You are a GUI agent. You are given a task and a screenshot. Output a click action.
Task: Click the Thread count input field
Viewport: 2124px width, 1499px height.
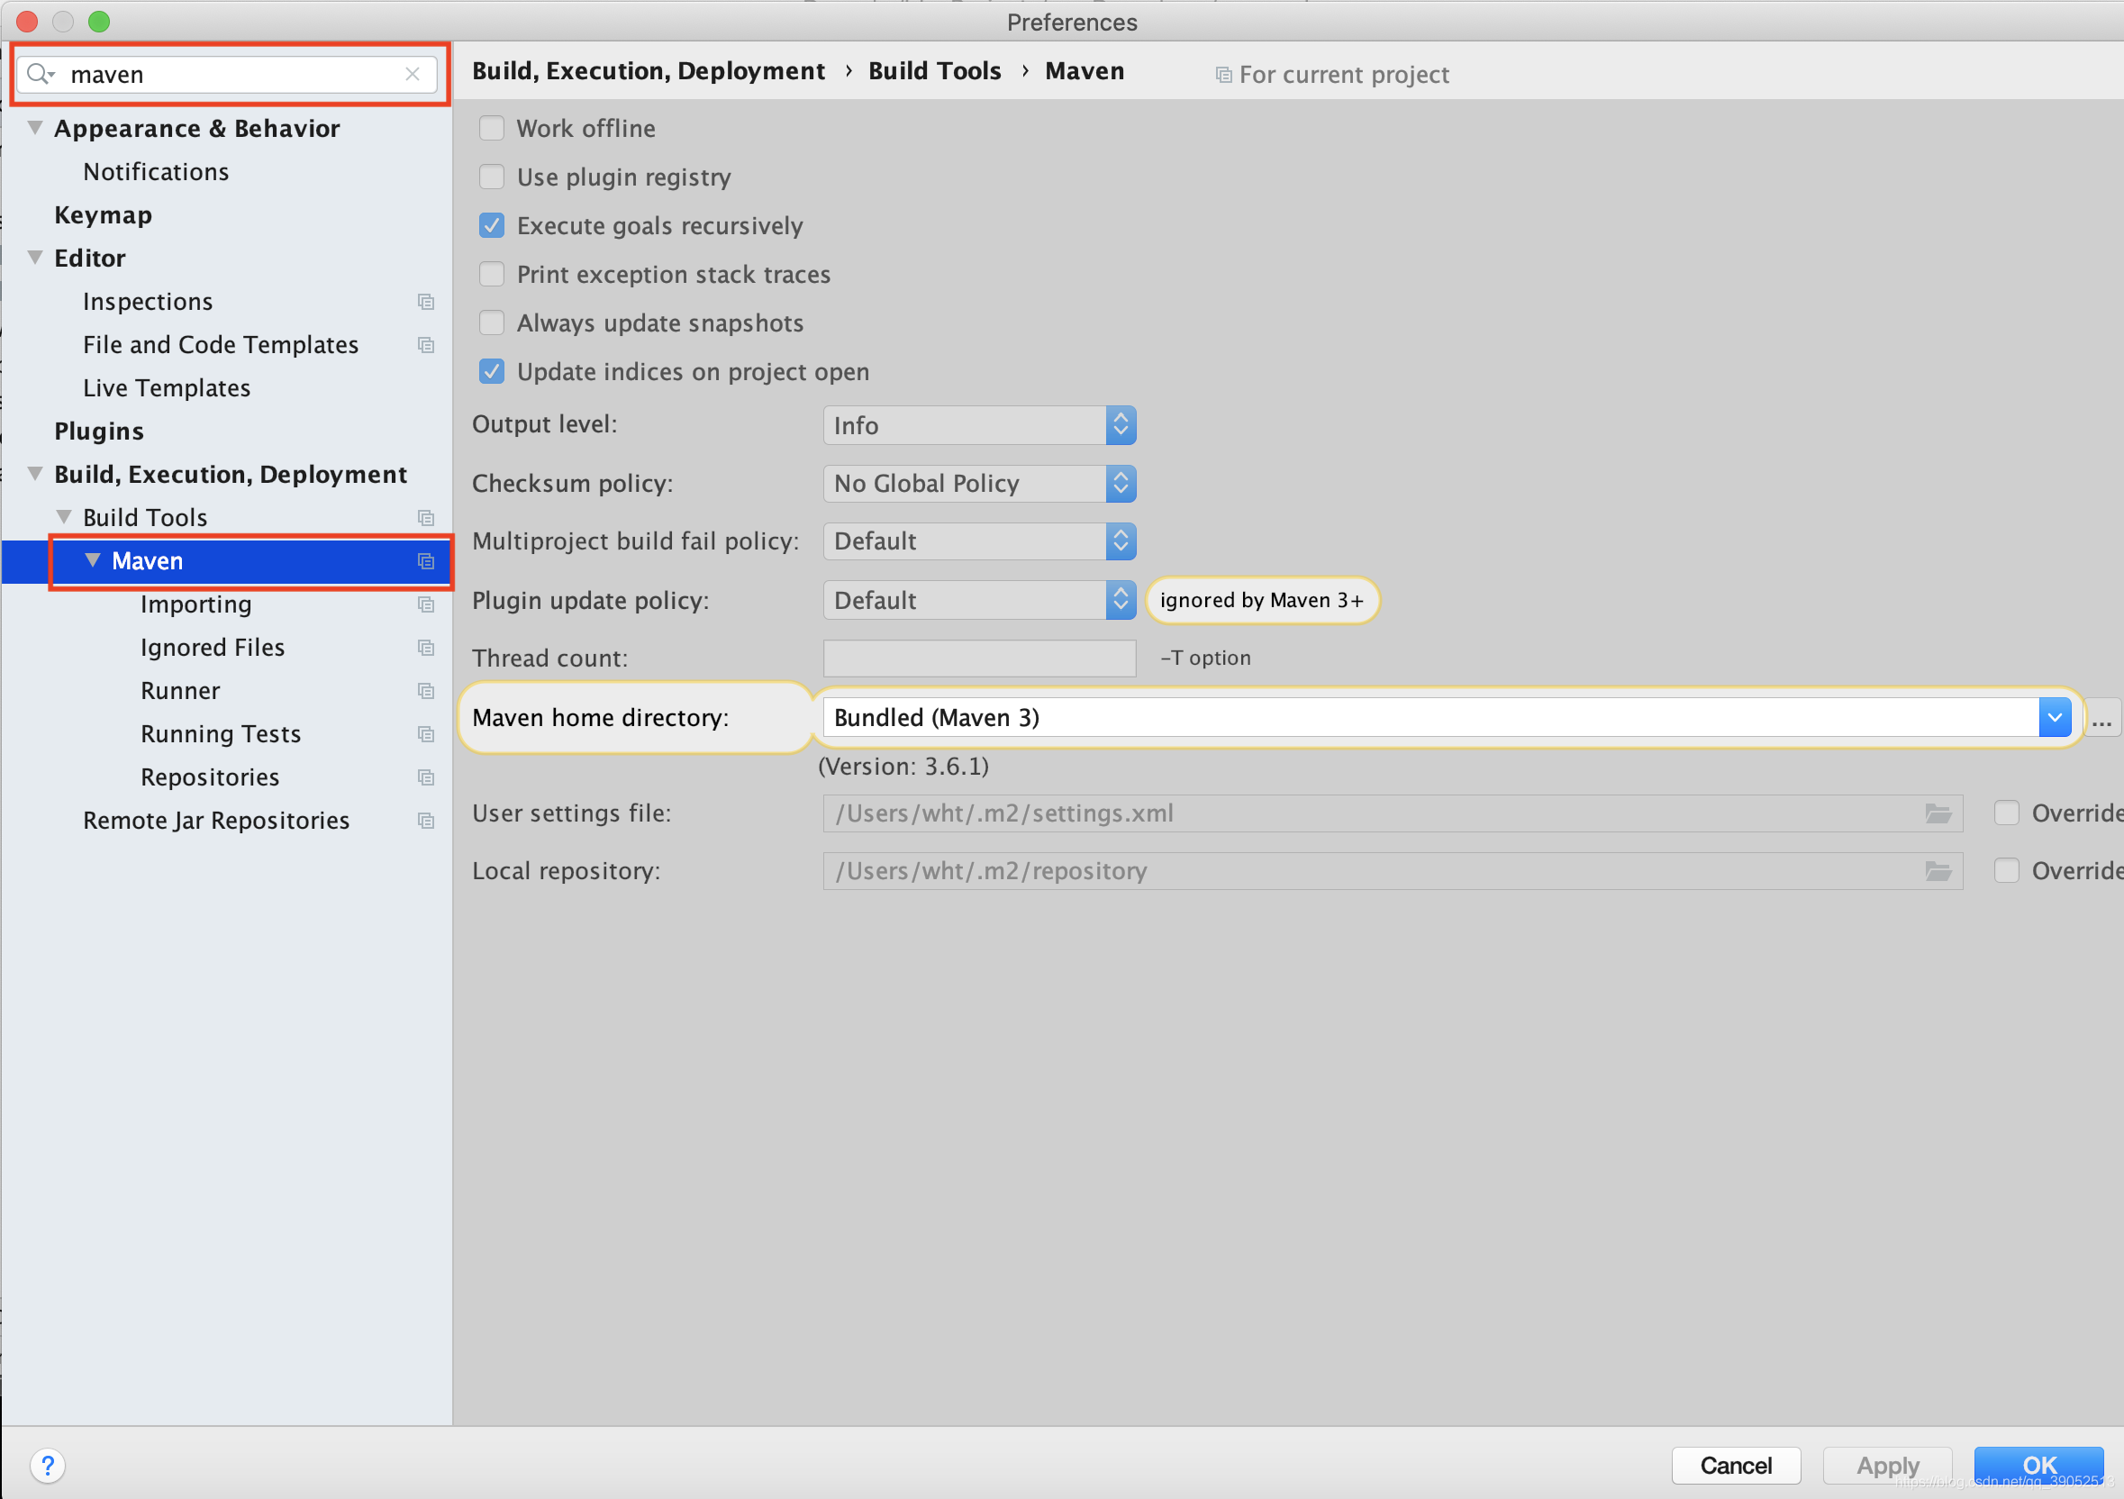tap(979, 658)
